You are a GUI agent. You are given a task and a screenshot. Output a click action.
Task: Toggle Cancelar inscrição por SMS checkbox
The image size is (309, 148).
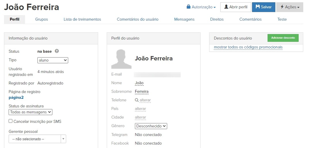point(11,121)
